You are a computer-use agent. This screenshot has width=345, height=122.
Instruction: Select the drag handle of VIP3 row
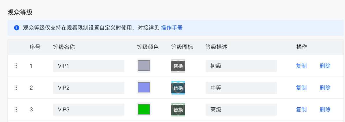tap(16, 109)
